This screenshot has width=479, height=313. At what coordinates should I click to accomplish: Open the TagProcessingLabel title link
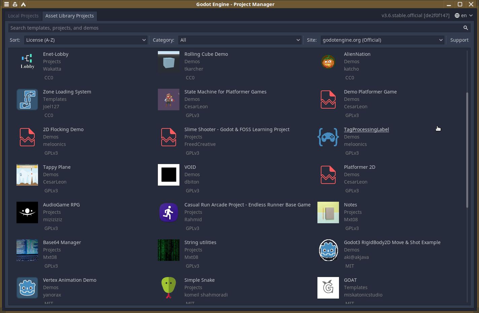[366, 129]
